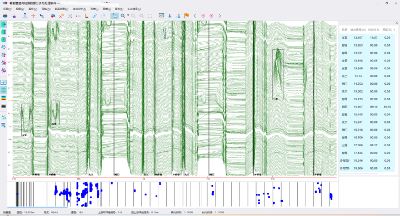Click the 深度(%) column header
The image size is (400, 216).
coord(387,30)
